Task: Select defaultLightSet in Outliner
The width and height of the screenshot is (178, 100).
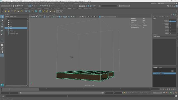Action: [13, 32]
